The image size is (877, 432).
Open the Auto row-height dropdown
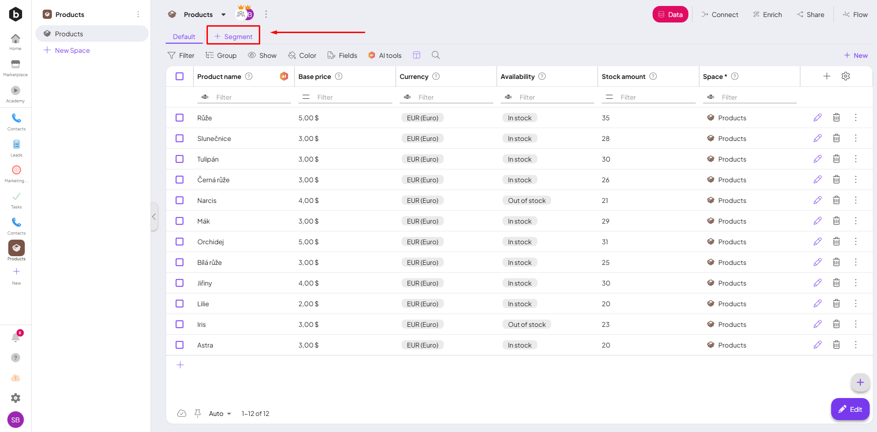[220, 414]
